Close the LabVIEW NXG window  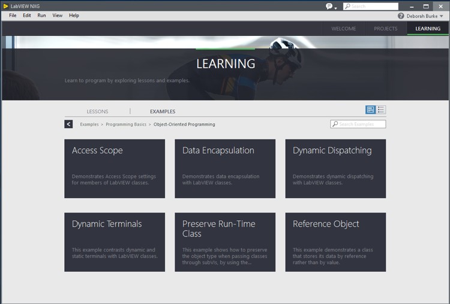(x=440, y=7)
